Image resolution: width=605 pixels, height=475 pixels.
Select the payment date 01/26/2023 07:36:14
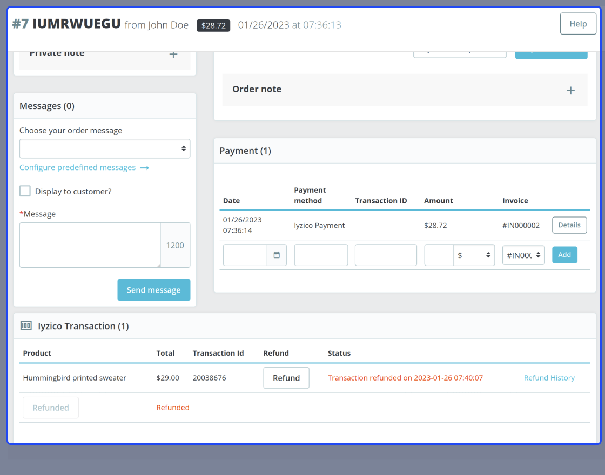tap(243, 225)
